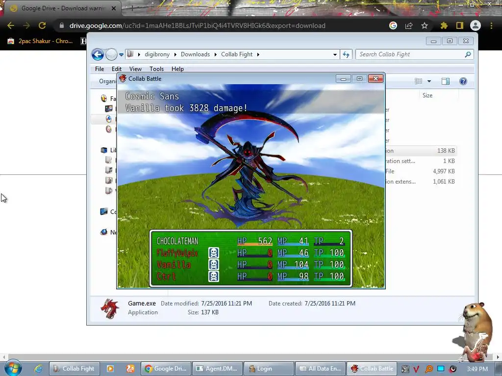Refresh the Explorer folder view
502x376 pixels.
click(x=346, y=54)
